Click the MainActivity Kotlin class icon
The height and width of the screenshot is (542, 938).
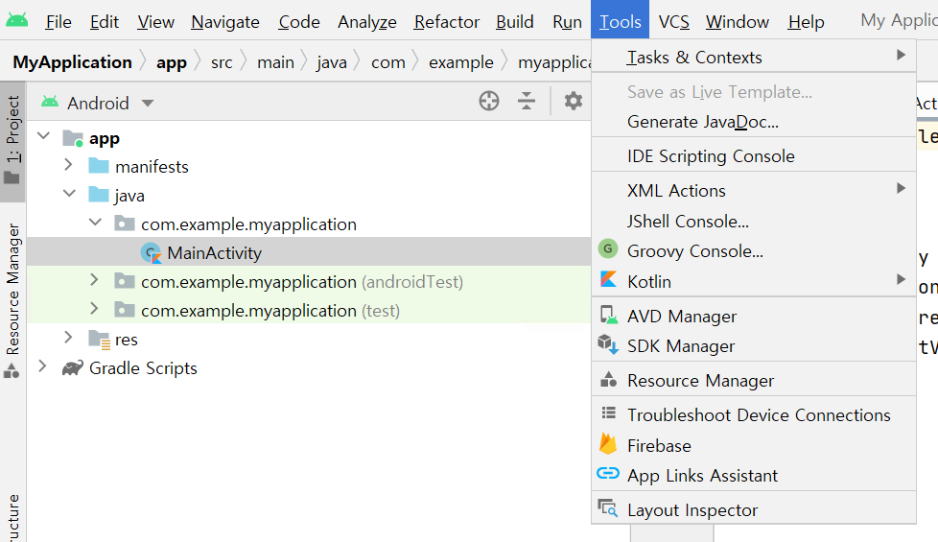click(152, 253)
